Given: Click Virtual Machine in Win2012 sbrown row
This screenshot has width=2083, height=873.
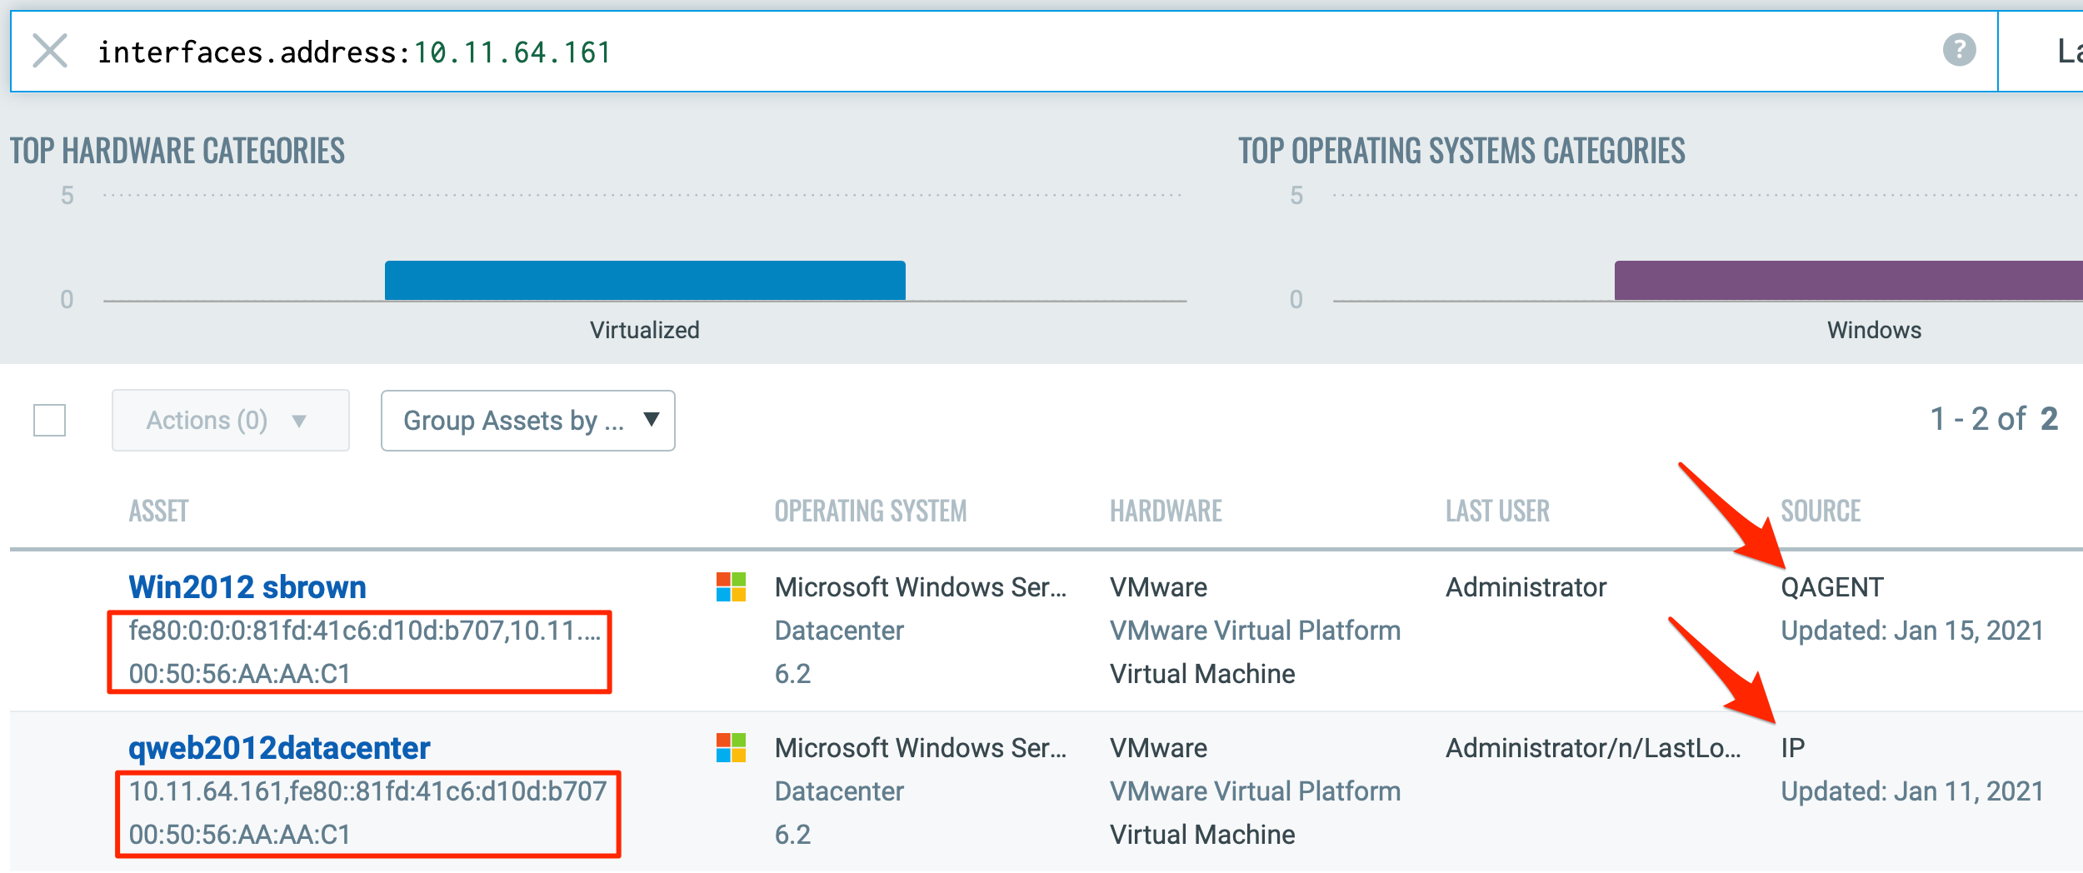Looking at the screenshot, I should (1202, 674).
